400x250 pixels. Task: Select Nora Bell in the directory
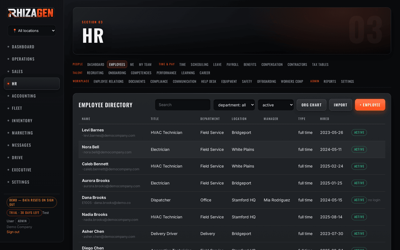(232, 149)
